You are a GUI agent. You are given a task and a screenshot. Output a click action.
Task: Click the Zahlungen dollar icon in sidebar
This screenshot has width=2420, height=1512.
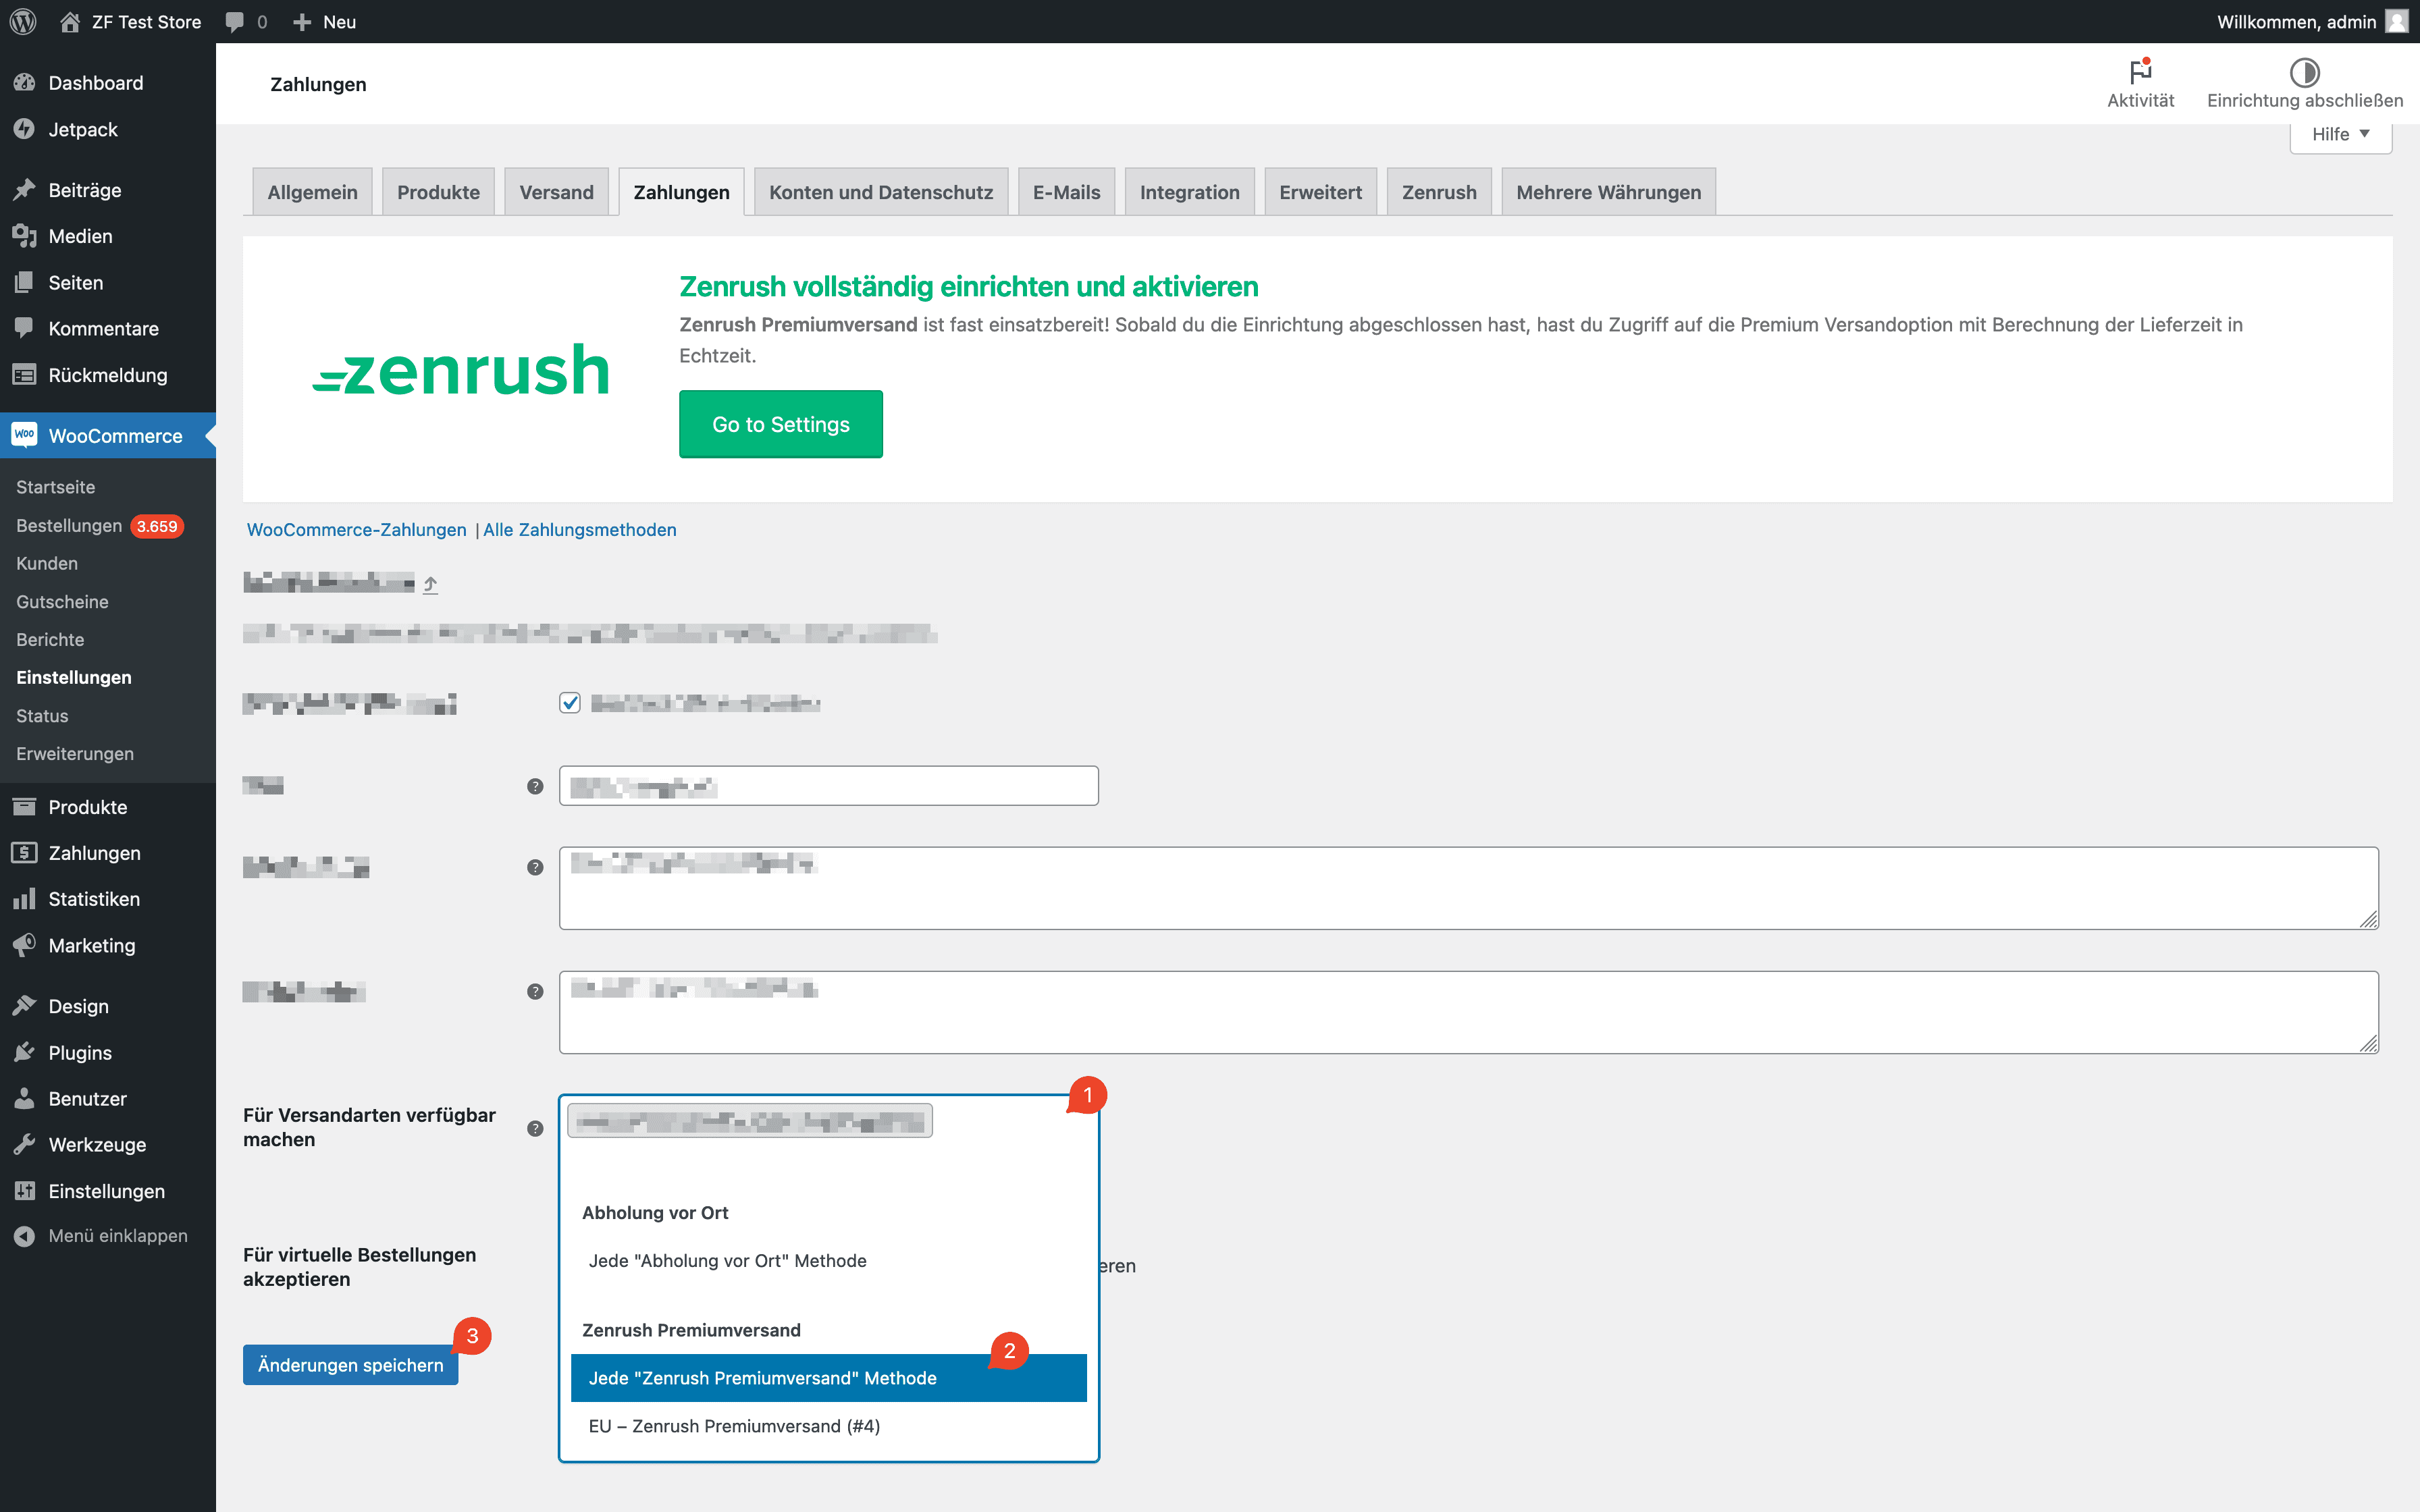25,852
